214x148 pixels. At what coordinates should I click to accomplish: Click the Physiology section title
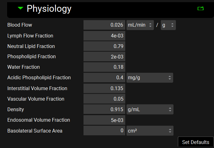(x=49, y=9)
